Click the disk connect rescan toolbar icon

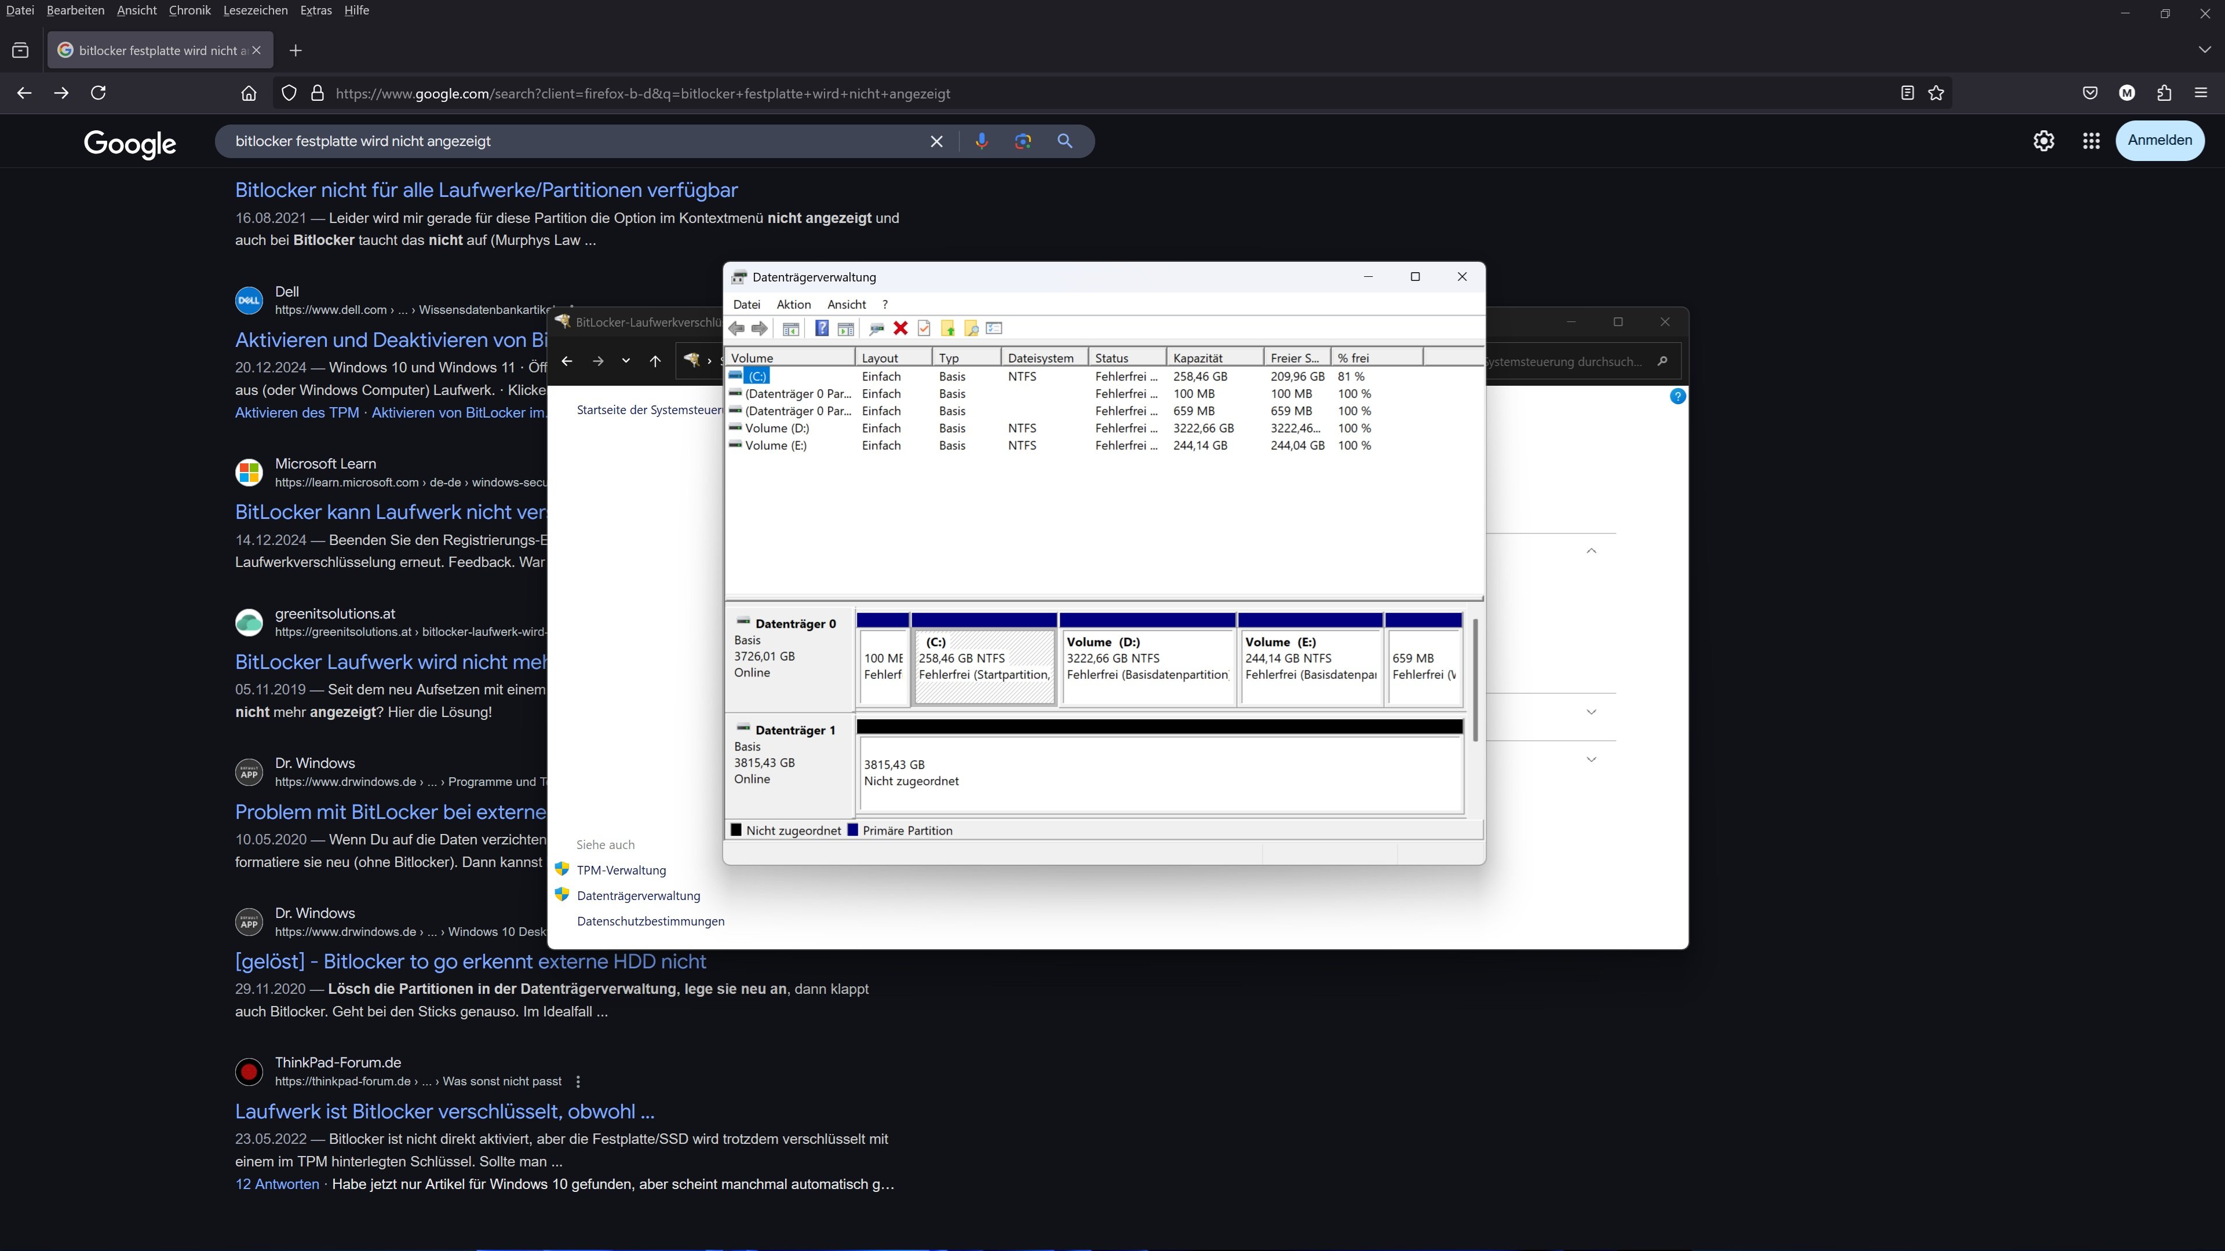(876, 328)
